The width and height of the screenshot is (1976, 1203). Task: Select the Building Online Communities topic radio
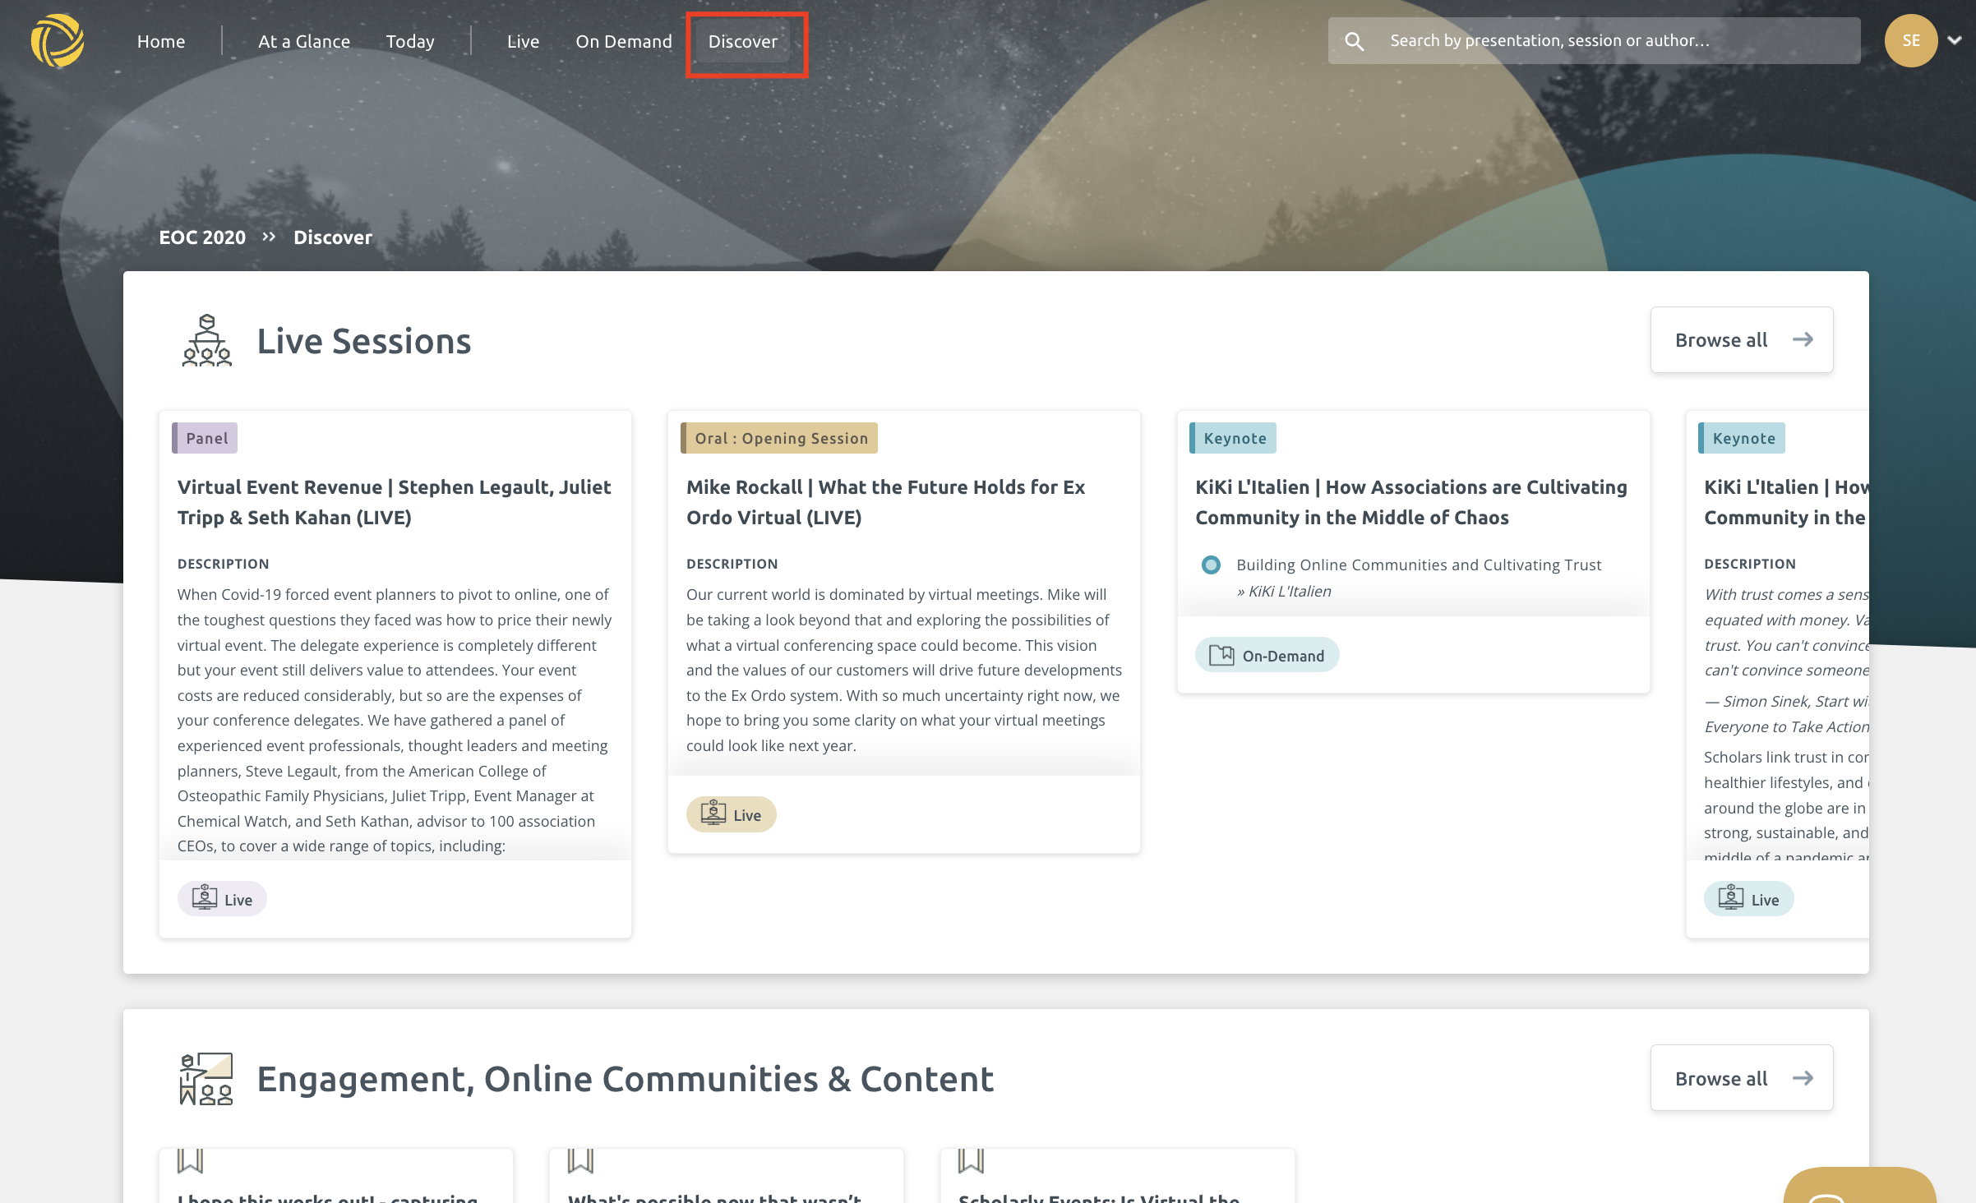coord(1212,565)
